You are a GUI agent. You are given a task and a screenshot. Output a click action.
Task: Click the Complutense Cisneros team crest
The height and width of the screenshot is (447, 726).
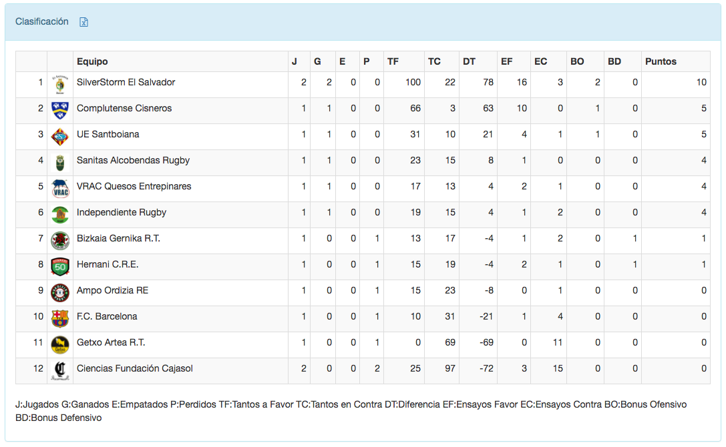pyautogui.click(x=60, y=110)
